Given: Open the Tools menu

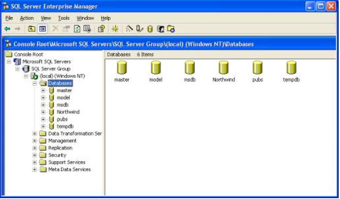Looking at the screenshot, I should [64, 18].
